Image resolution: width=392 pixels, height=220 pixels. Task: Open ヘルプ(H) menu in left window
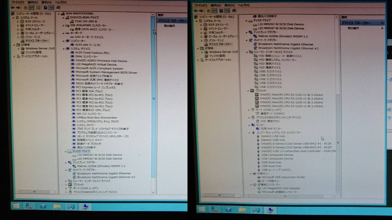(61, 2)
